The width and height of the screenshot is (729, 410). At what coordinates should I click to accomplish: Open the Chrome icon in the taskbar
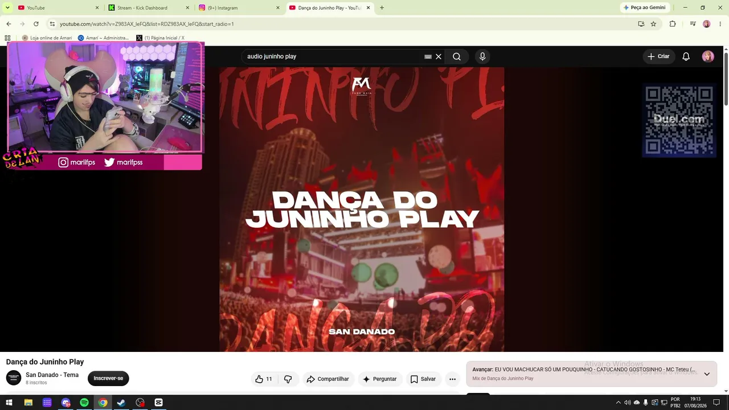pos(103,403)
